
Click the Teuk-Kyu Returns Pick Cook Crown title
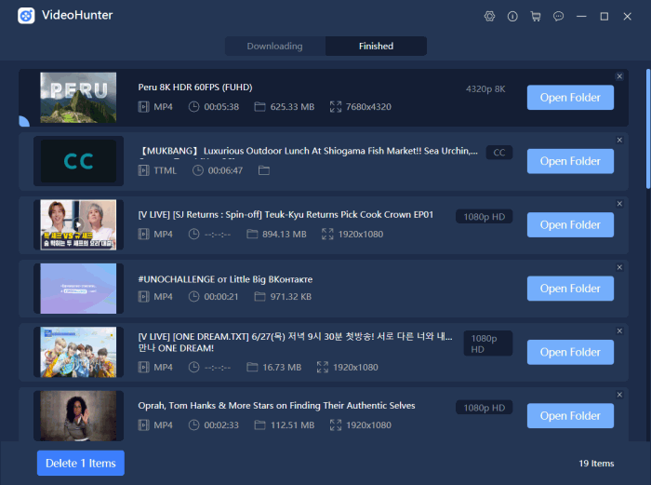[286, 214]
